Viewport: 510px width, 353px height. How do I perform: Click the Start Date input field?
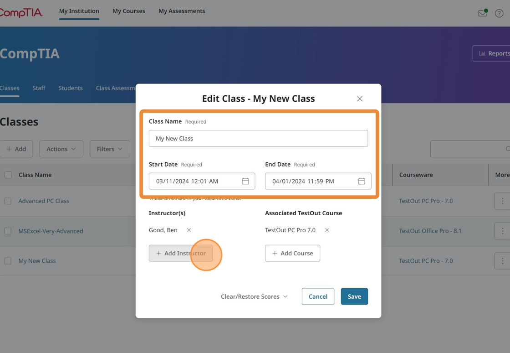(202, 181)
